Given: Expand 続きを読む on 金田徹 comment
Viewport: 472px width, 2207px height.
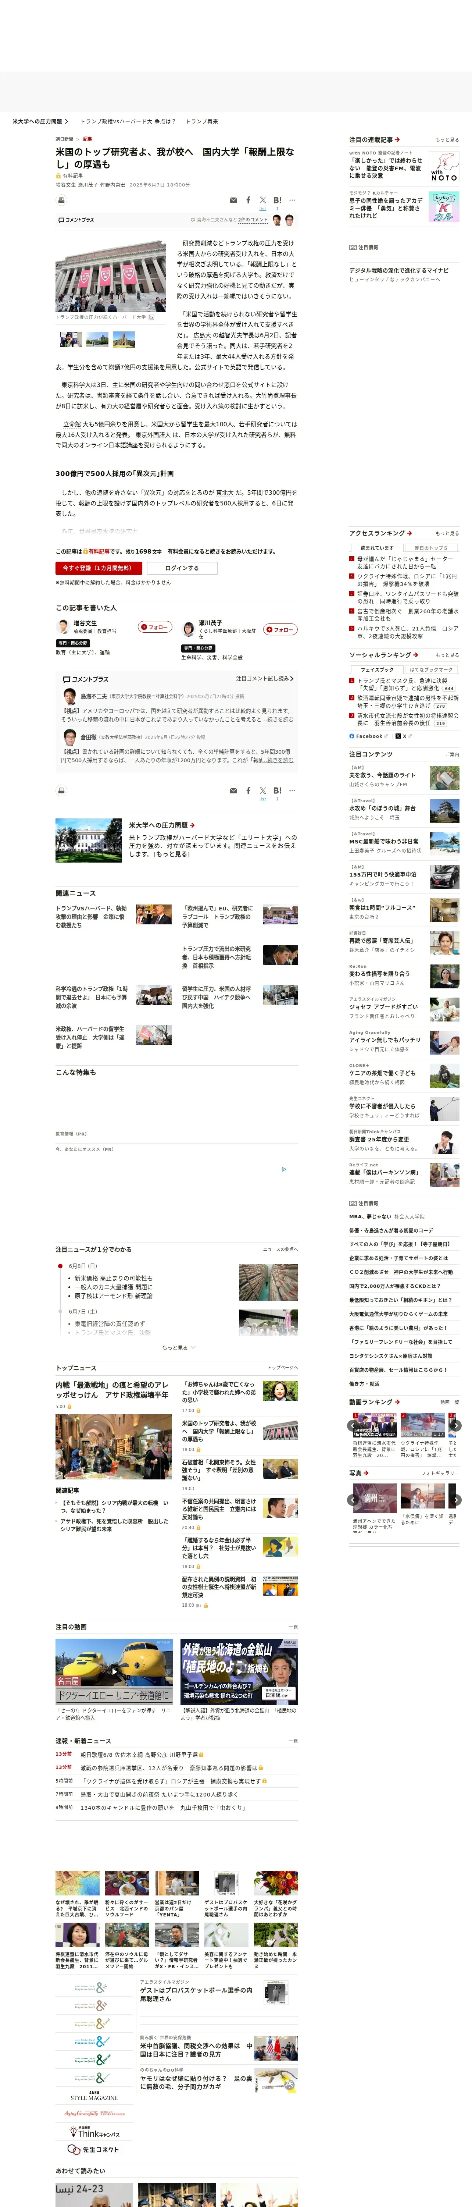Looking at the screenshot, I should 278,760.
